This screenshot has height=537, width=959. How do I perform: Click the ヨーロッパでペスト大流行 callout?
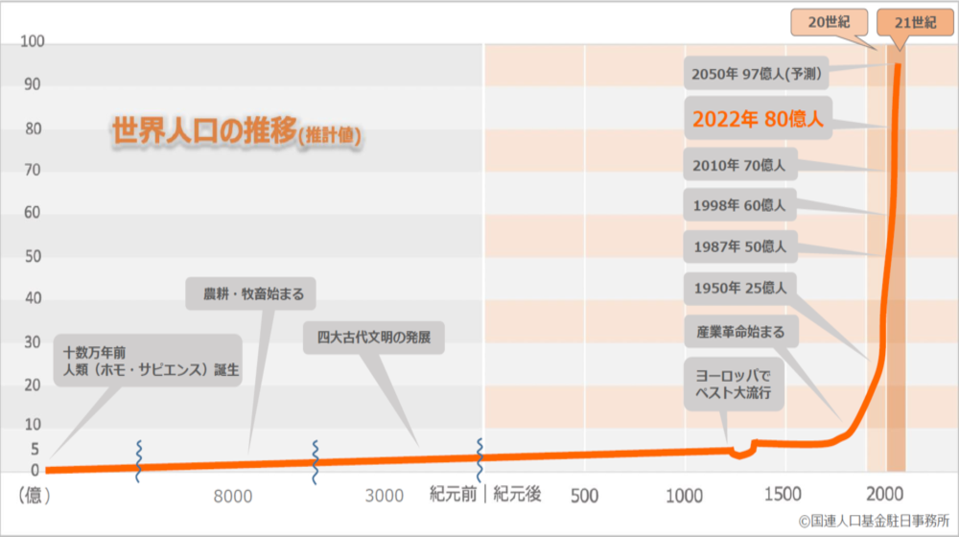coord(733,384)
